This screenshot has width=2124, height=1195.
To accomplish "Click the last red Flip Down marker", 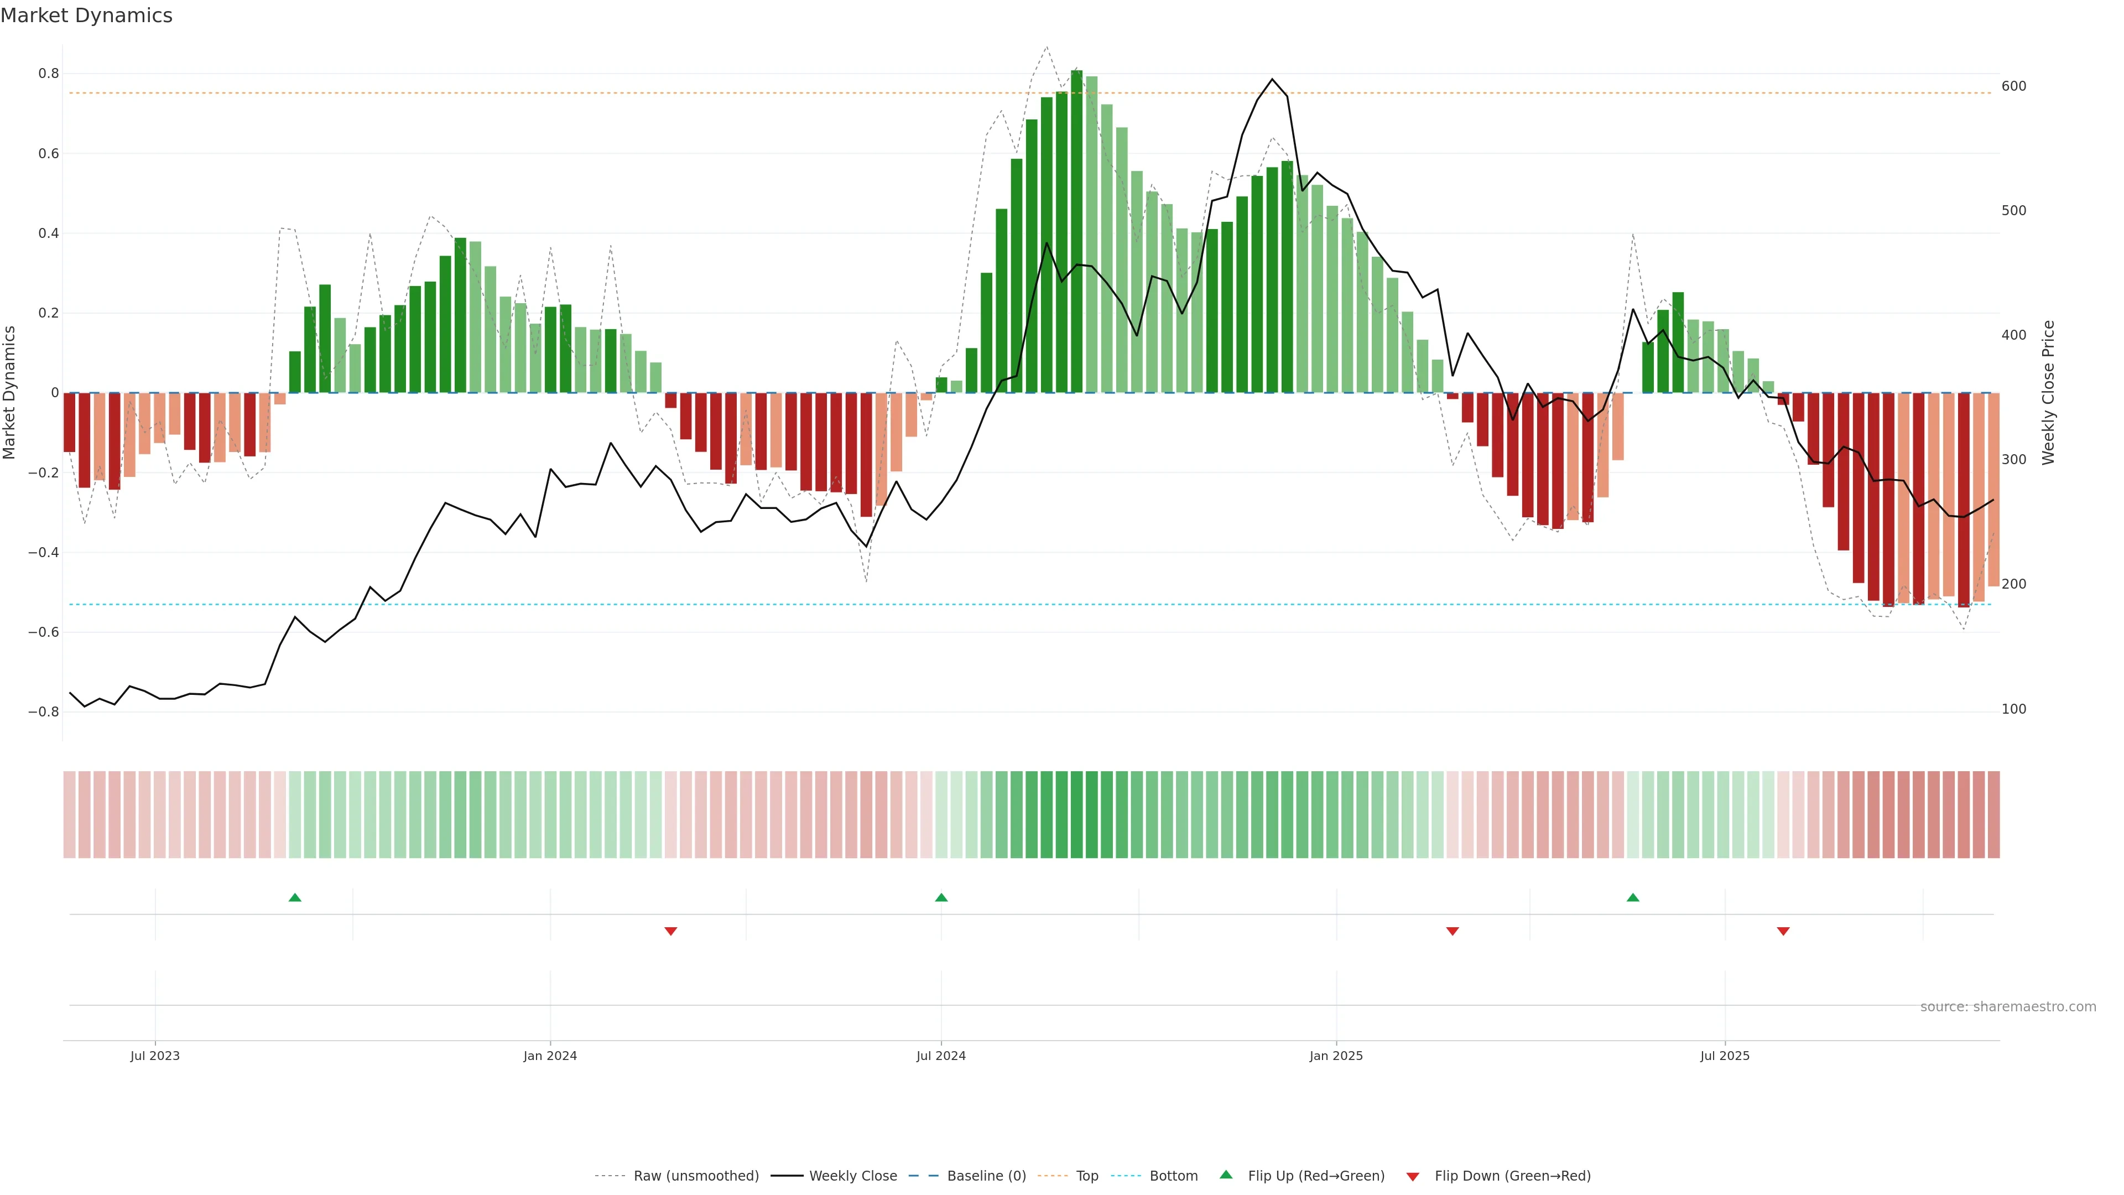I will click(x=1783, y=931).
